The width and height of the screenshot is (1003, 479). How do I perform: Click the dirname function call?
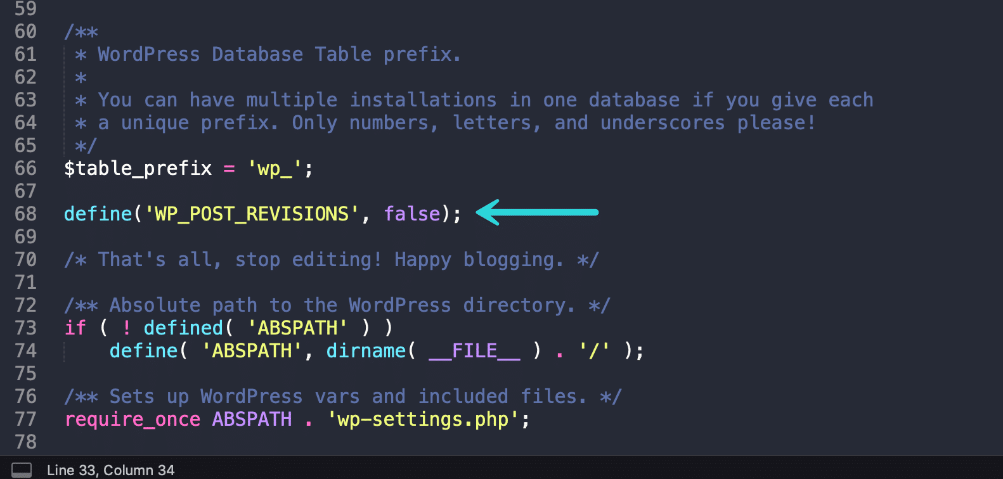tap(366, 351)
